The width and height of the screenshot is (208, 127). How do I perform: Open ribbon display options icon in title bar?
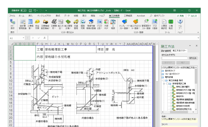(174, 10)
